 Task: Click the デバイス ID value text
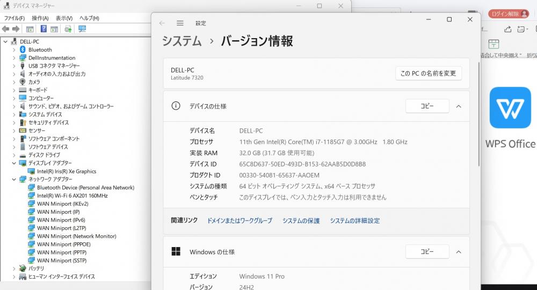click(302, 164)
